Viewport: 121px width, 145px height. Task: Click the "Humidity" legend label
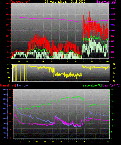[22, 85]
